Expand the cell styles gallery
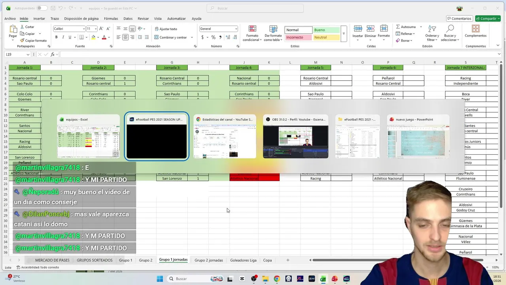 pyautogui.click(x=344, y=34)
